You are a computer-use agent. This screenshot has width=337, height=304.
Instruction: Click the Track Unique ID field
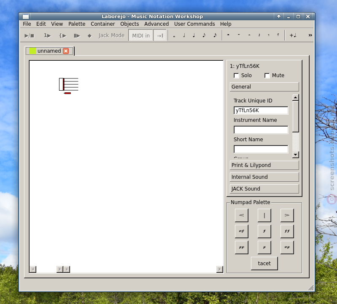tap(261, 110)
